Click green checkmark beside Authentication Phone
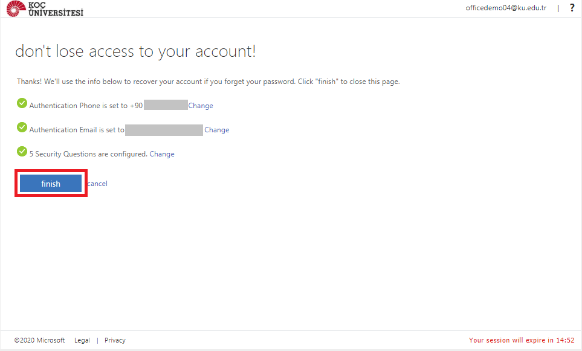The image size is (582, 351). point(22,104)
